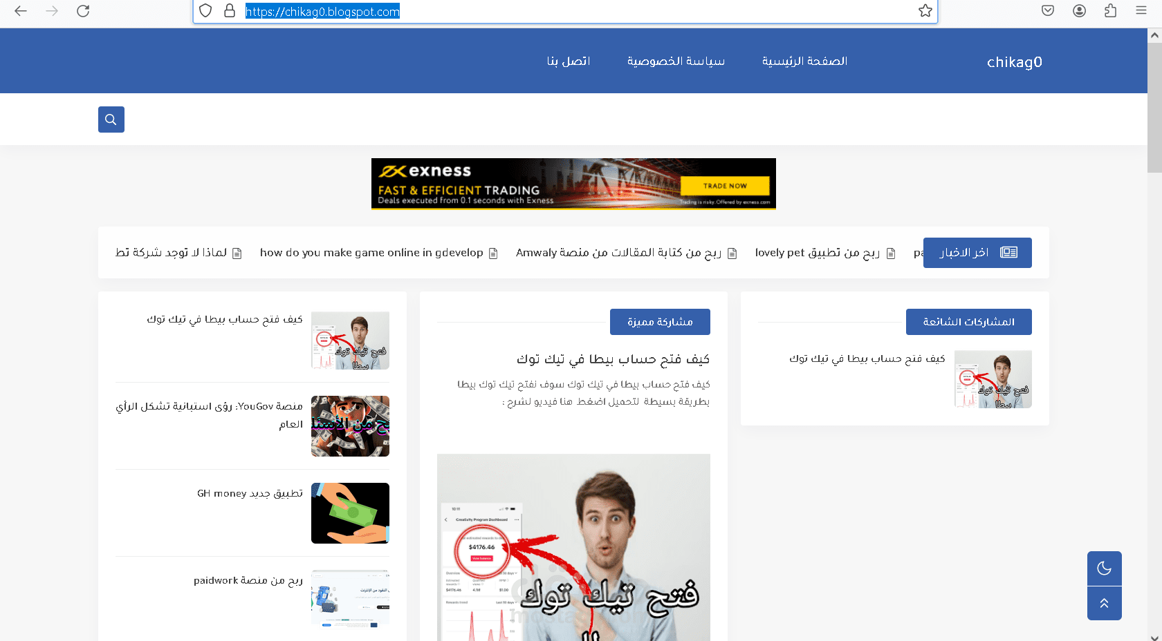Viewport: 1162px width, 641px height.
Task: Click document icon beside lovely pet headline
Action: click(891, 253)
